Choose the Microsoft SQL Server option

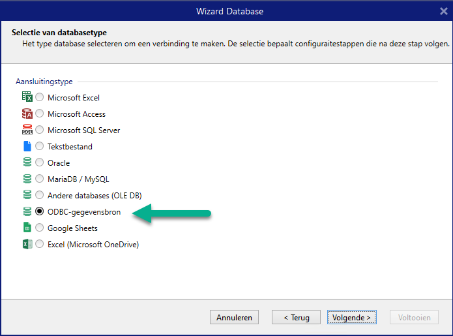click(x=40, y=130)
